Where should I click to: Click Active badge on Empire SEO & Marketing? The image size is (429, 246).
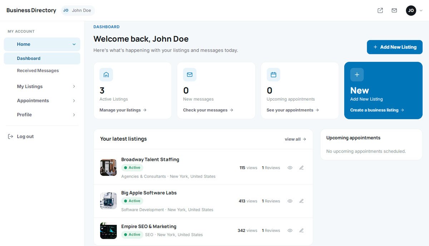(132, 235)
